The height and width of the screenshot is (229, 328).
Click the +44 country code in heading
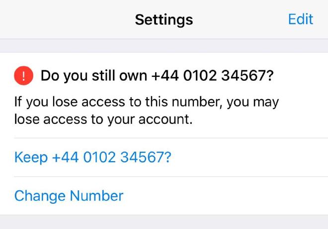point(165,75)
